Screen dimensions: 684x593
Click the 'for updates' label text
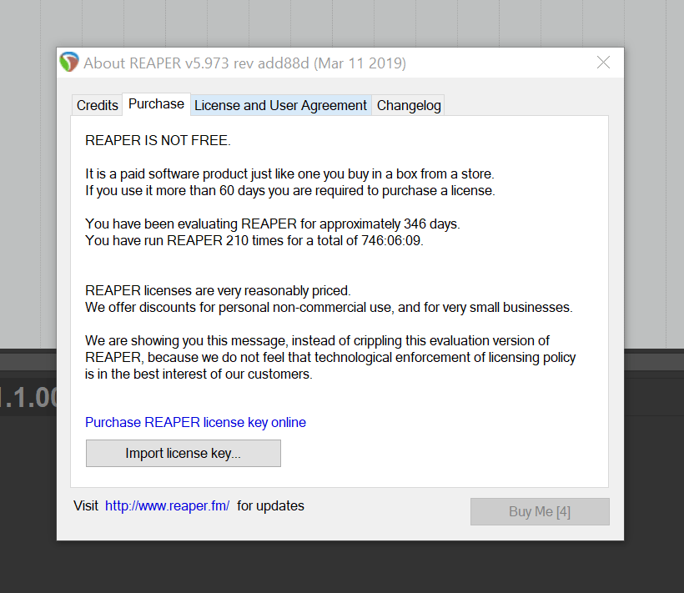pos(270,505)
